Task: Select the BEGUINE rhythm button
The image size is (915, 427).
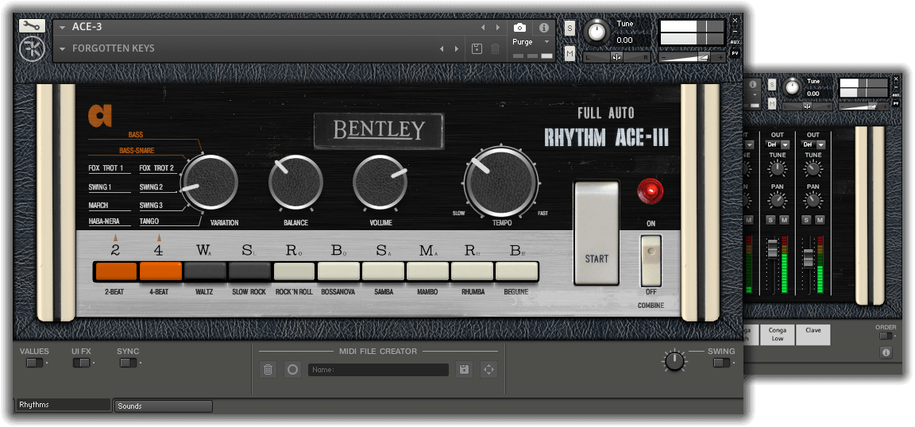Action: point(516,271)
